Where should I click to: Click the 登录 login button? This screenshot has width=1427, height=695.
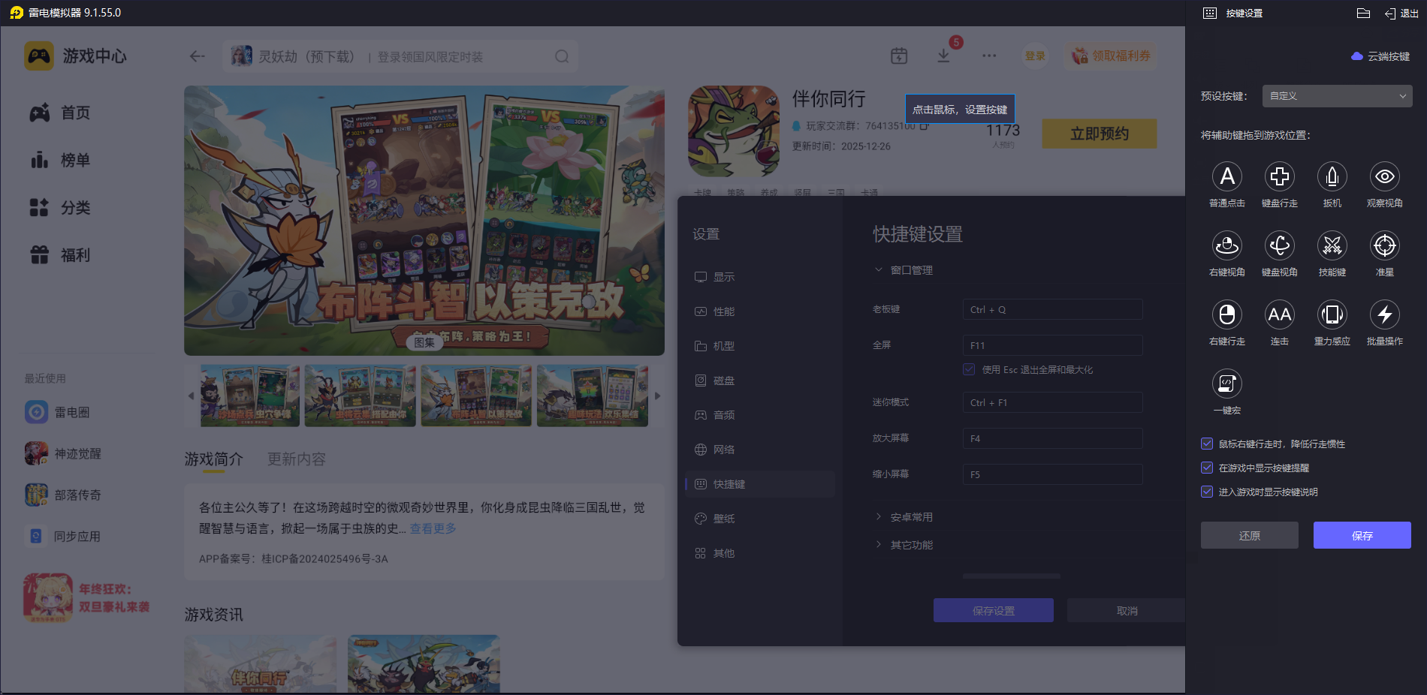[x=1036, y=56]
